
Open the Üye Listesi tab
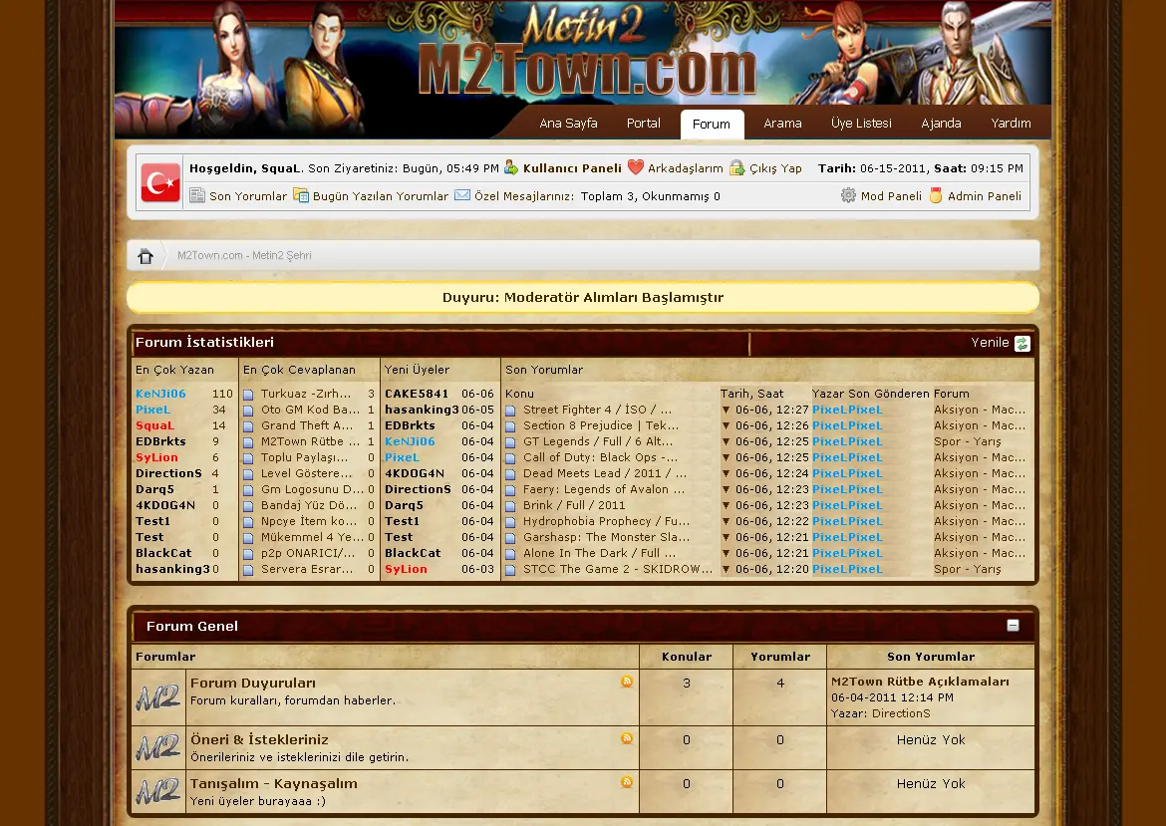(861, 124)
